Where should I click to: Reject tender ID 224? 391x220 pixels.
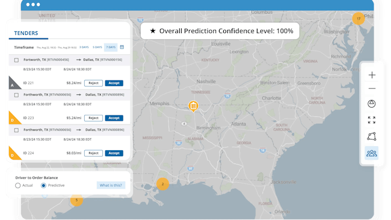(93, 153)
